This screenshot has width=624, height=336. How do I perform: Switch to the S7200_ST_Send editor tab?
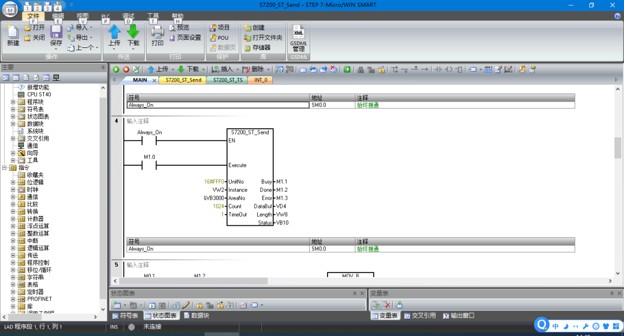pyautogui.click(x=184, y=80)
